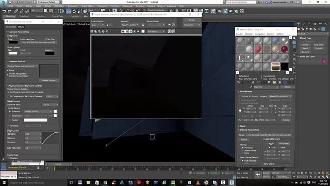Copy the rendered image in frame window
Viewport: 330px width, 186px height.
click(95, 31)
